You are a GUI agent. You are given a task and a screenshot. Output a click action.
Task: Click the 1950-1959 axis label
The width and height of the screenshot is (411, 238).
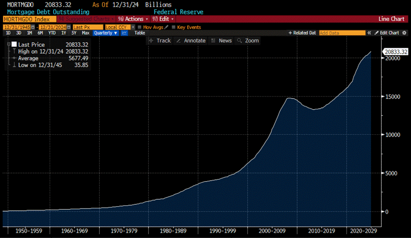pos(29,231)
